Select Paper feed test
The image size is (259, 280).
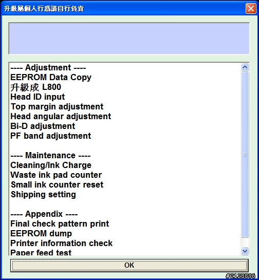(41, 252)
